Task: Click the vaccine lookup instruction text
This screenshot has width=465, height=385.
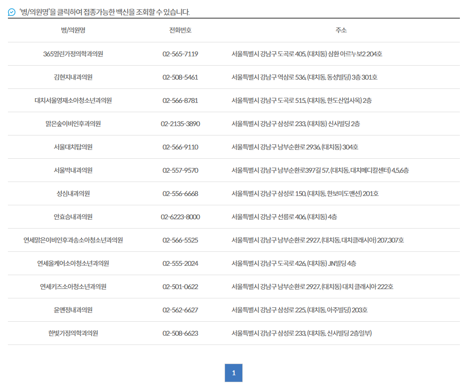Action: tap(104, 12)
